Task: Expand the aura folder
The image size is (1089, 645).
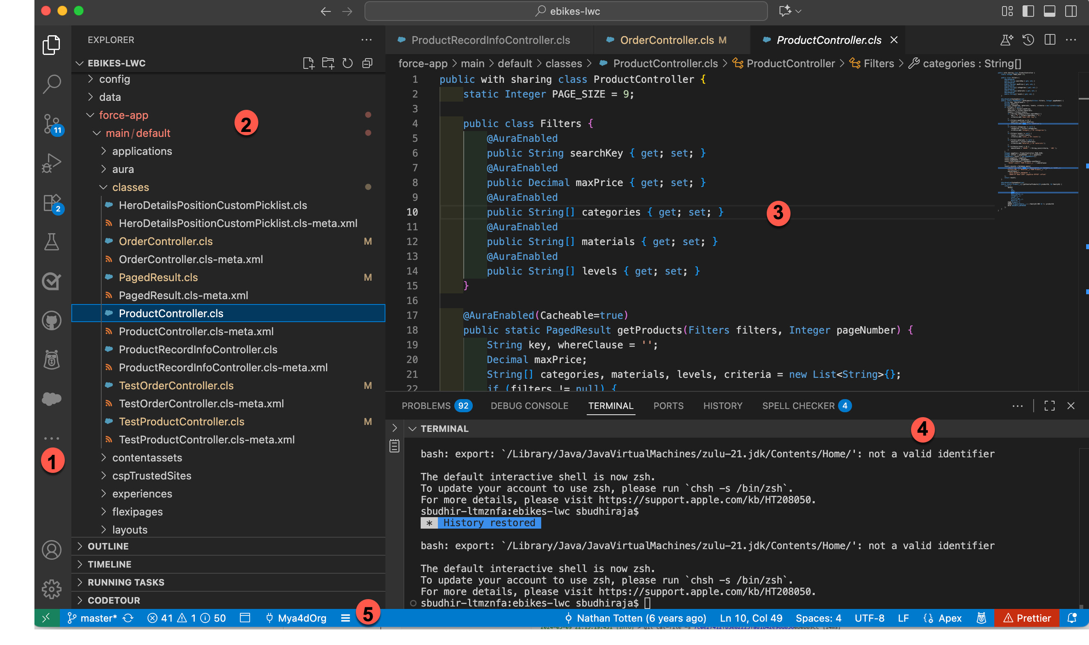Action: click(123, 169)
